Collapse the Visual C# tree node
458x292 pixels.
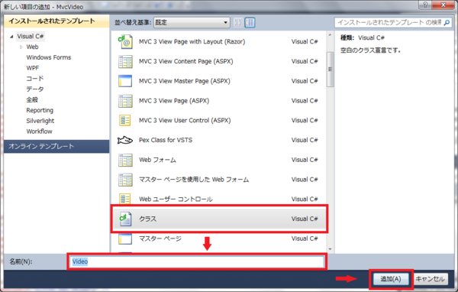[11, 37]
